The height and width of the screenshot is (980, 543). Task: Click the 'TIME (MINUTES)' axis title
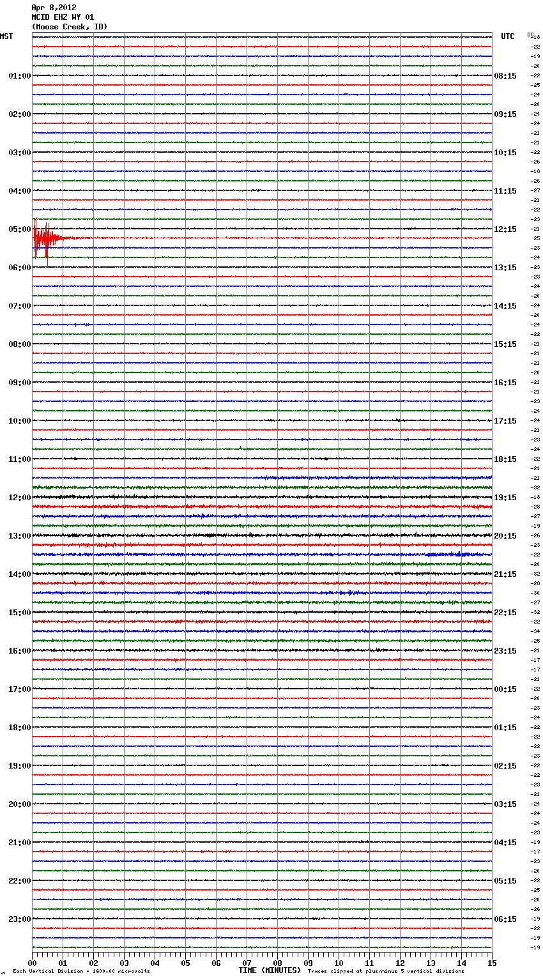click(x=270, y=970)
